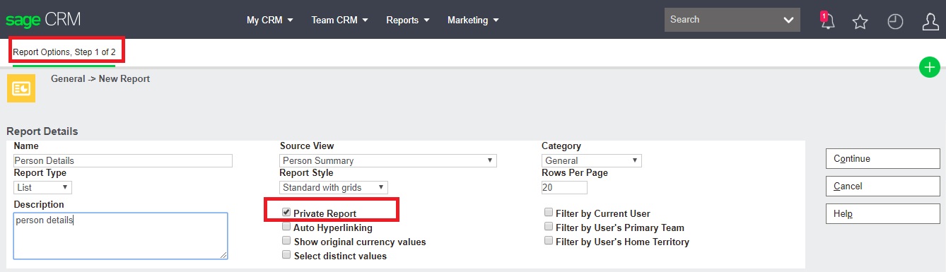Open the Report Type dropdown
Screen dimensions: 946x272
point(43,187)
